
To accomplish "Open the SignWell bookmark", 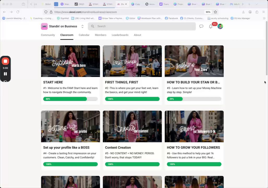I will 63,18.
